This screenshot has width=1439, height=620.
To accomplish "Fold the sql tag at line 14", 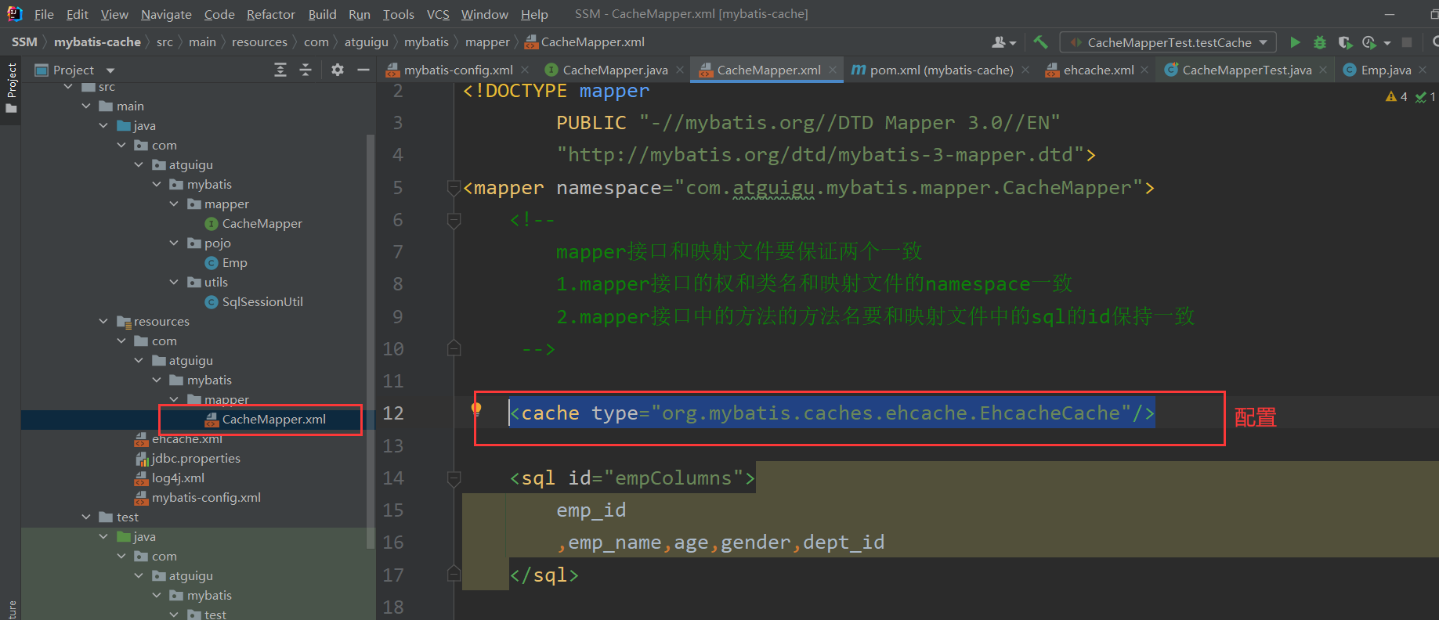I will click(454, 478).
